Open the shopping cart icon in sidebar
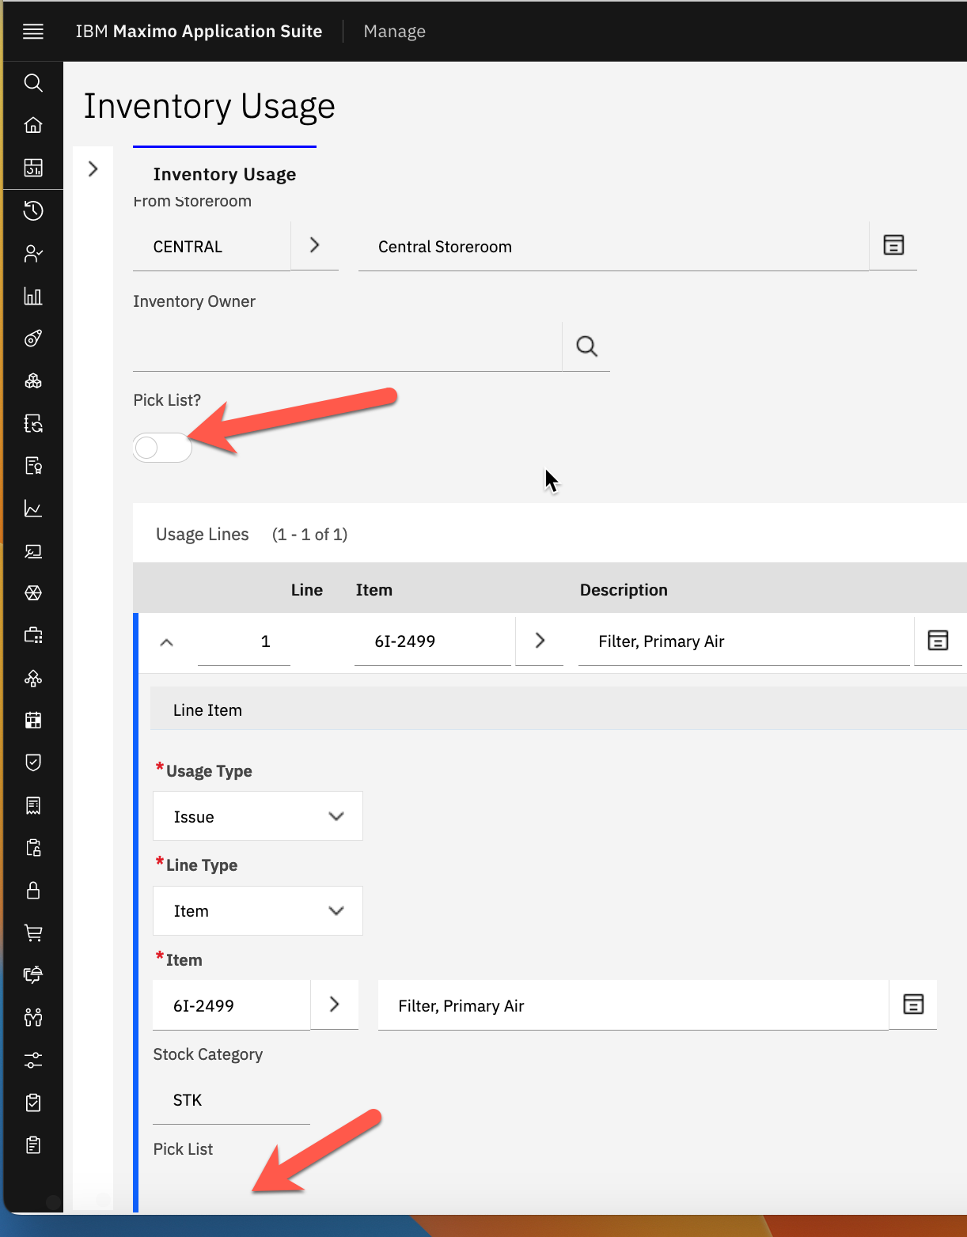The width and height of the screenshot is (967, 1237). [x=32, y=933]
